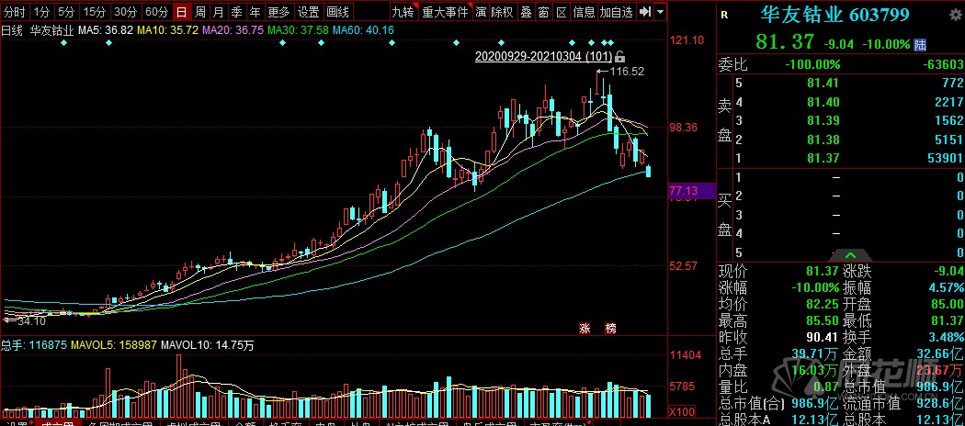
Task: Open the 除权 adjustment option
Action: point(502,12)
